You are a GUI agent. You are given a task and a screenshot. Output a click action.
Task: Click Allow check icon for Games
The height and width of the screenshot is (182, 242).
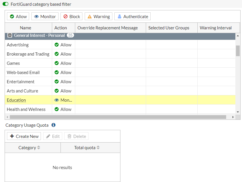pyautogui.click(x=57, y=63)
